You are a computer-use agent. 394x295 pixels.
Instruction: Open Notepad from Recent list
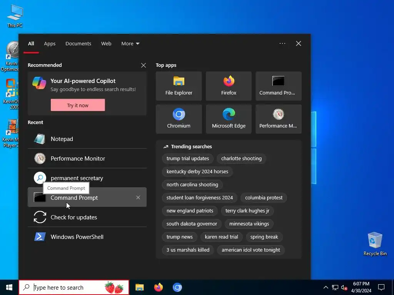point(87,139)
